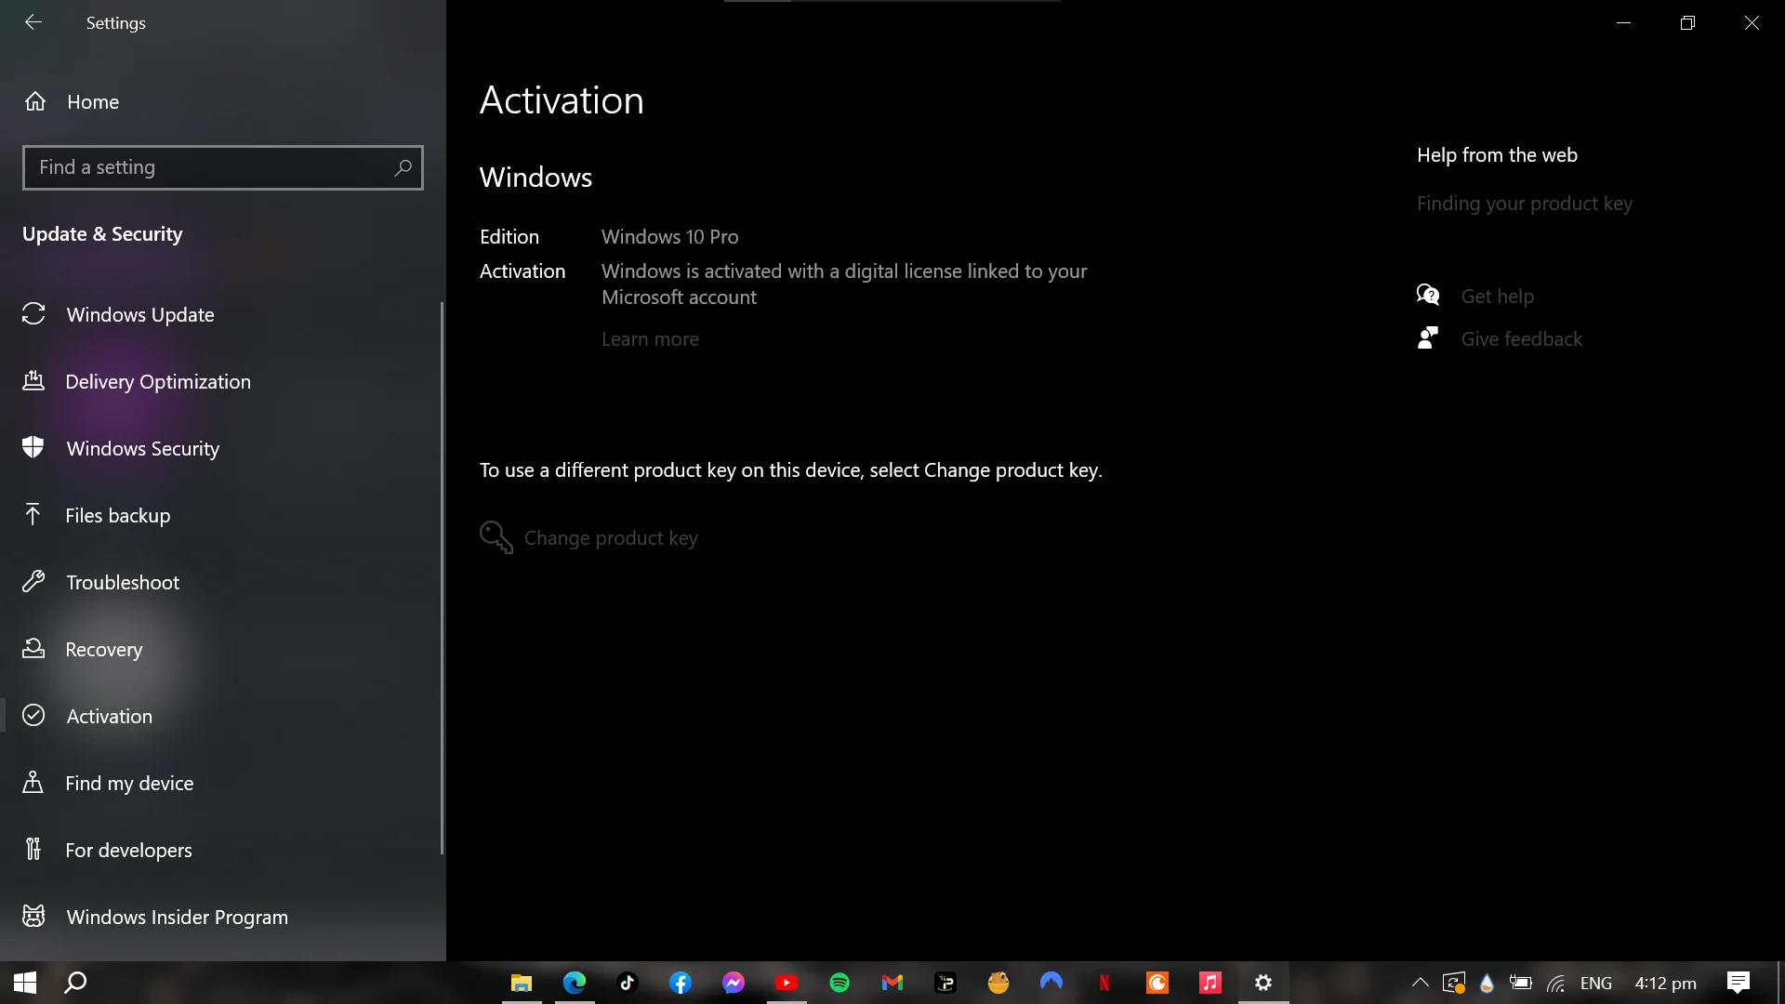
Task: Click the Get help chat bubble icon
Action: pyautogui.click(x=1428, y=296)
